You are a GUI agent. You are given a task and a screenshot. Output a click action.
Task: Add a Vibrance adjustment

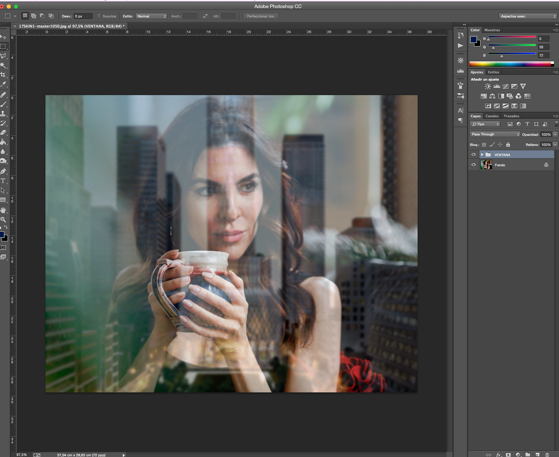click(x=523, y=86)
